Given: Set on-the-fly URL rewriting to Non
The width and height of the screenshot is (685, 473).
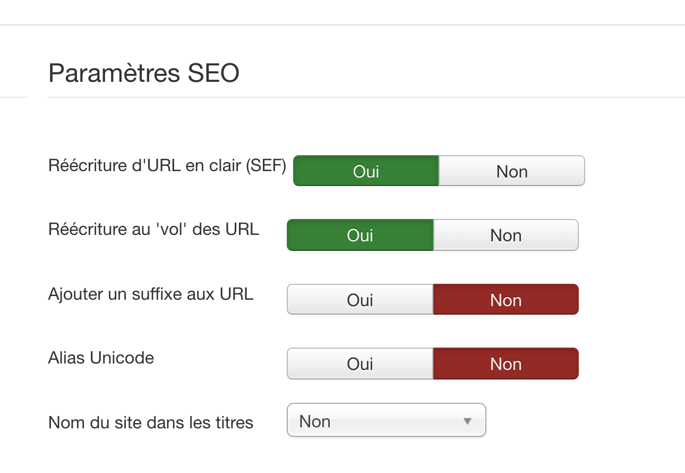Looking at the screenshot, I should pyautogui.click(x=506, y=235).
